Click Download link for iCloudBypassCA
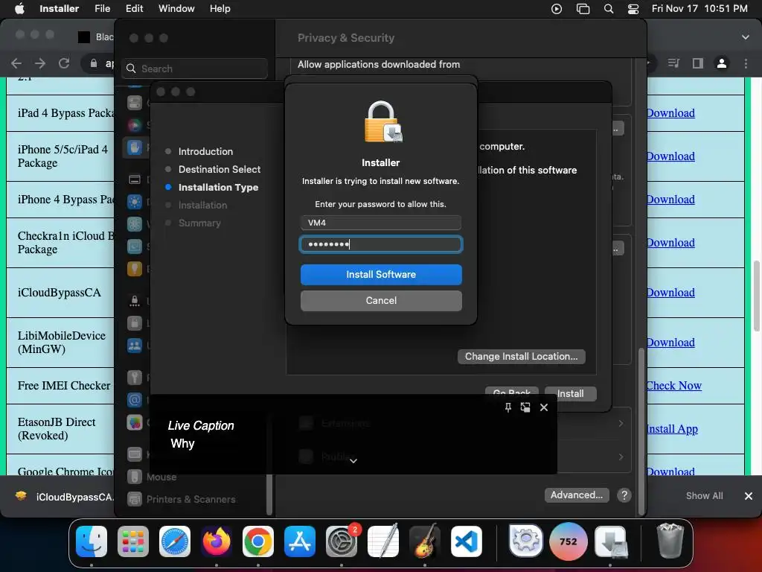This screenshot has width=762, height=572. tap(670, 292)
